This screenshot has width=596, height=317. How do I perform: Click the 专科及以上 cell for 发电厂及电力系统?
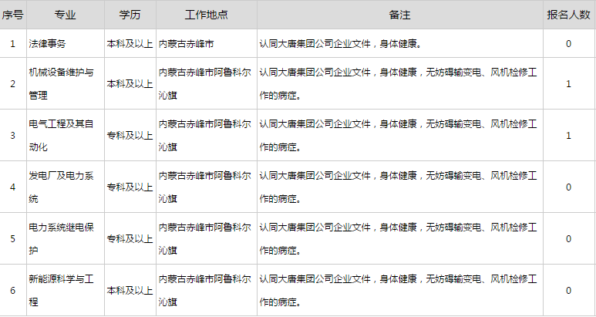[130, 187]
